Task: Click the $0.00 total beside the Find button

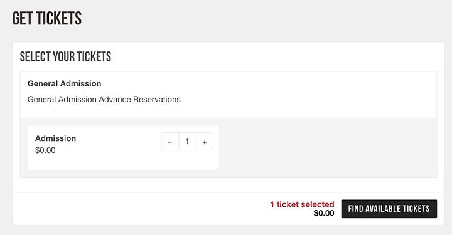Action: pos(324,213)
